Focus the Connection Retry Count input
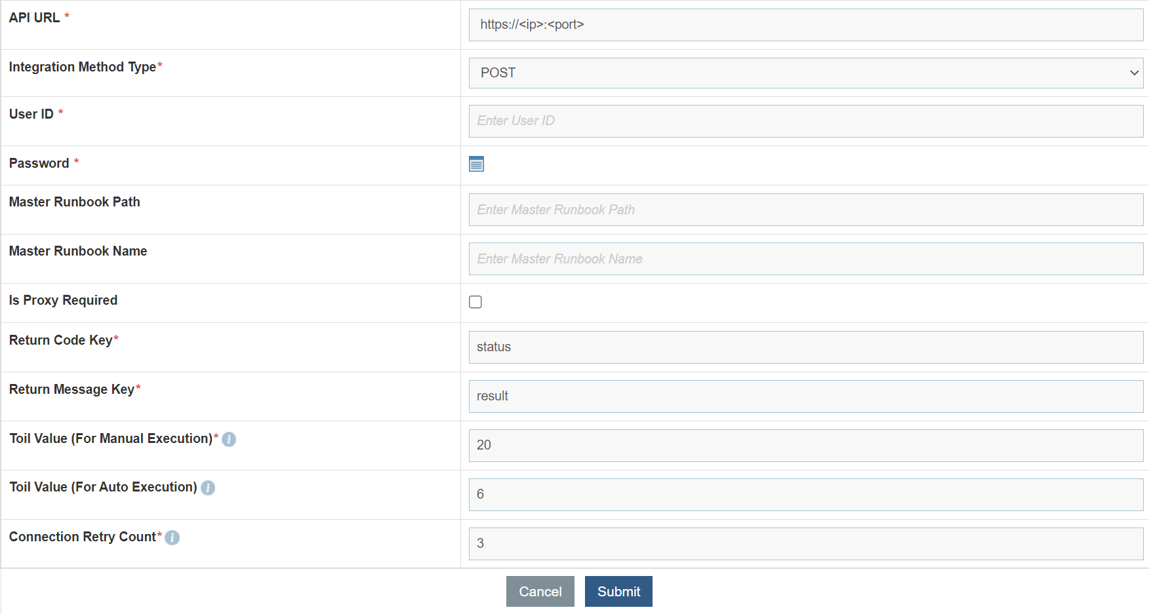The image size is (1149, 614). pos(805,544)
